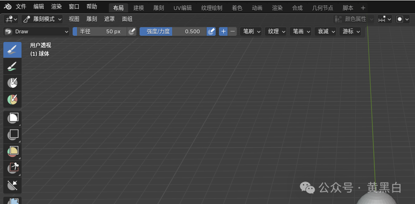Viewport: 415px width, 204px height.
Task: Switch to the 脚本 workspace tab
Action: tap(348, 8)
